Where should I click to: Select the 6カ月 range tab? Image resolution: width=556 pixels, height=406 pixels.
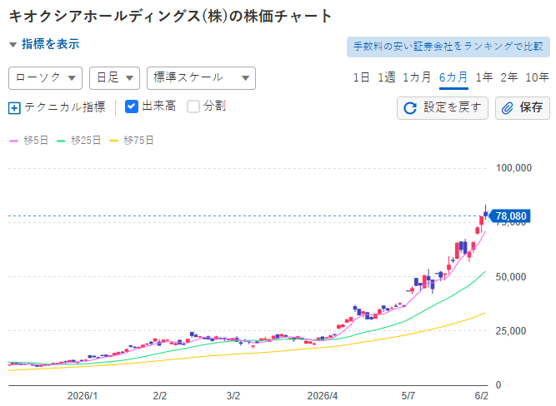[x=453, y=77]
